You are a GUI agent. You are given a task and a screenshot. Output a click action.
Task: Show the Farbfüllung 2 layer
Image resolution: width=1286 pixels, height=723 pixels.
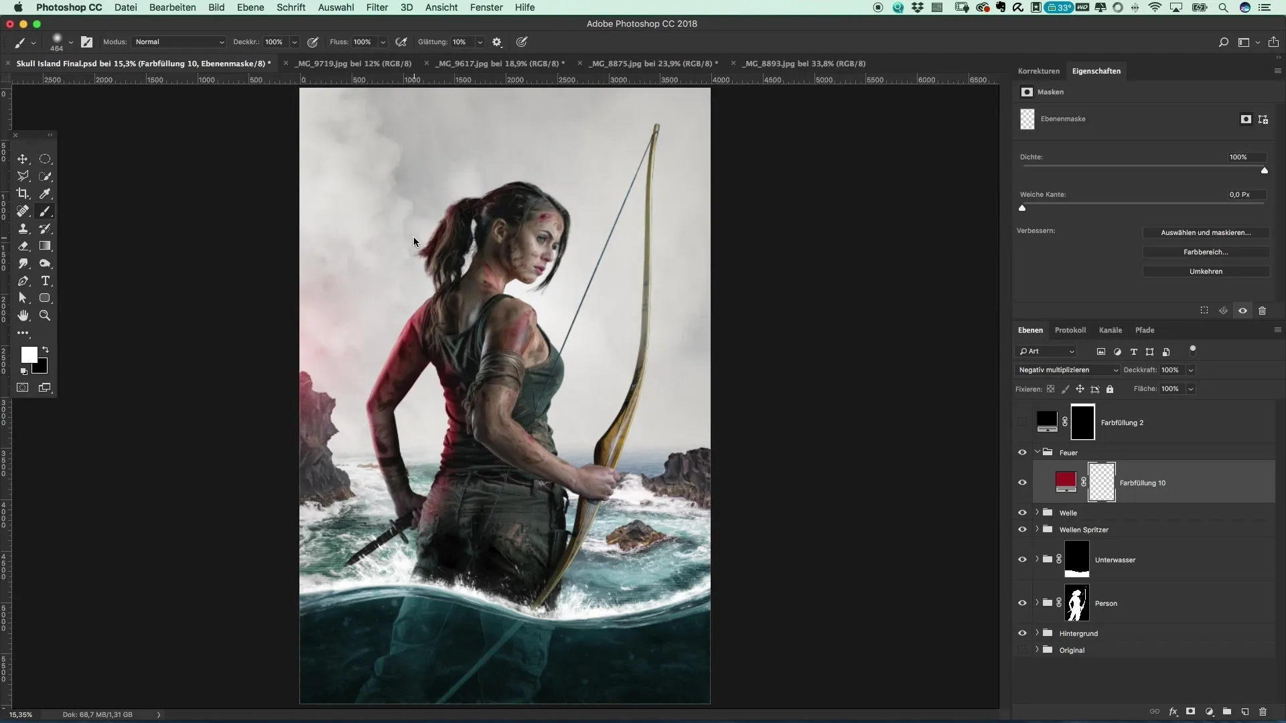[x=1022, y=422]
